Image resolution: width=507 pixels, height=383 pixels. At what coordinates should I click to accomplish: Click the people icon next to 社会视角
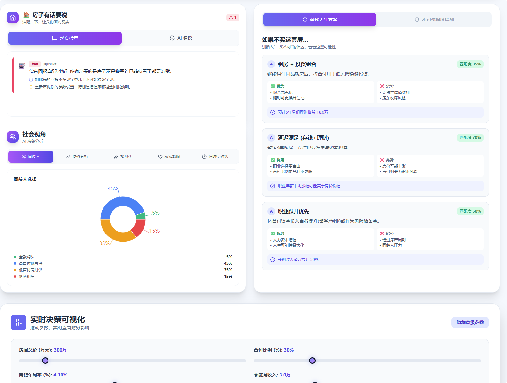coord(13,137)
